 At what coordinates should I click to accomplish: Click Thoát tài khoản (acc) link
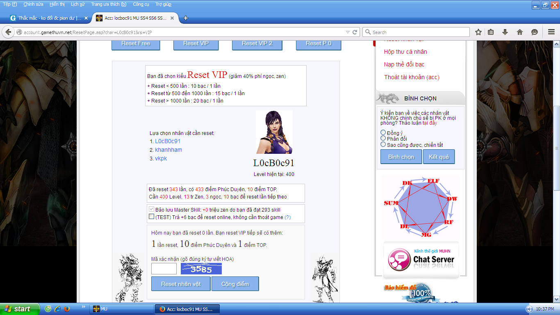(412, 77)
